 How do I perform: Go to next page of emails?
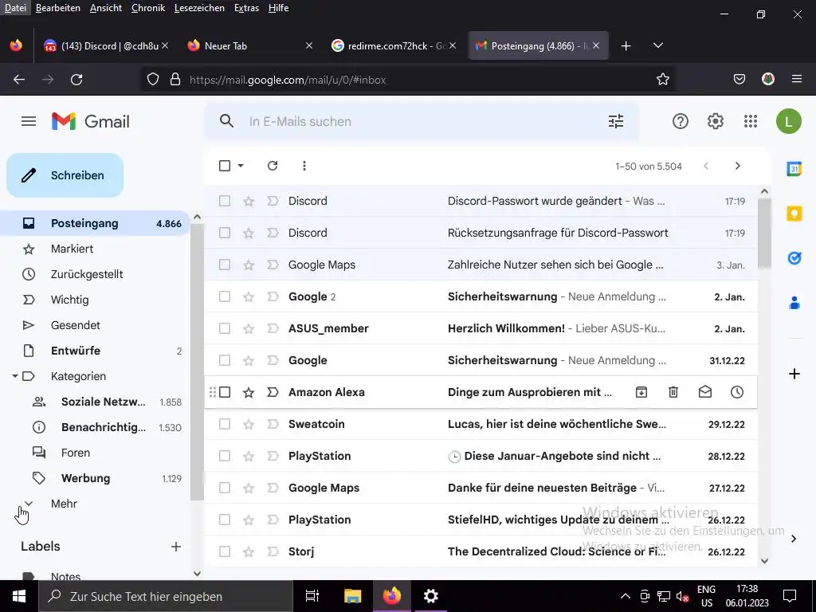tap(737, 166)
